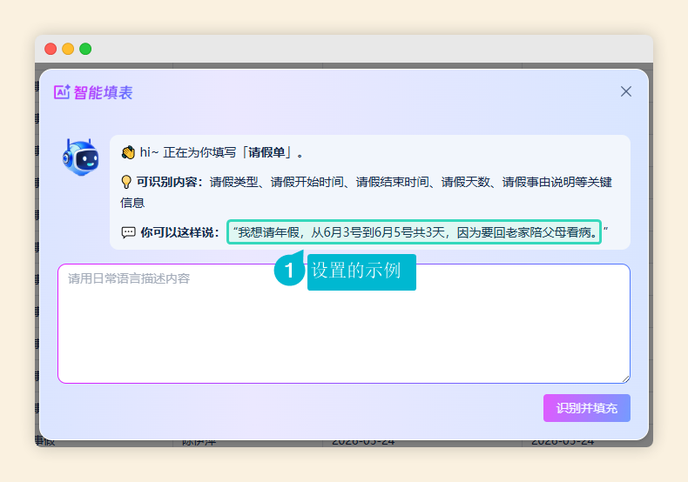This screenshot has width=688, height=482.
Task: Click the red window close button
Action: (51, 49)
